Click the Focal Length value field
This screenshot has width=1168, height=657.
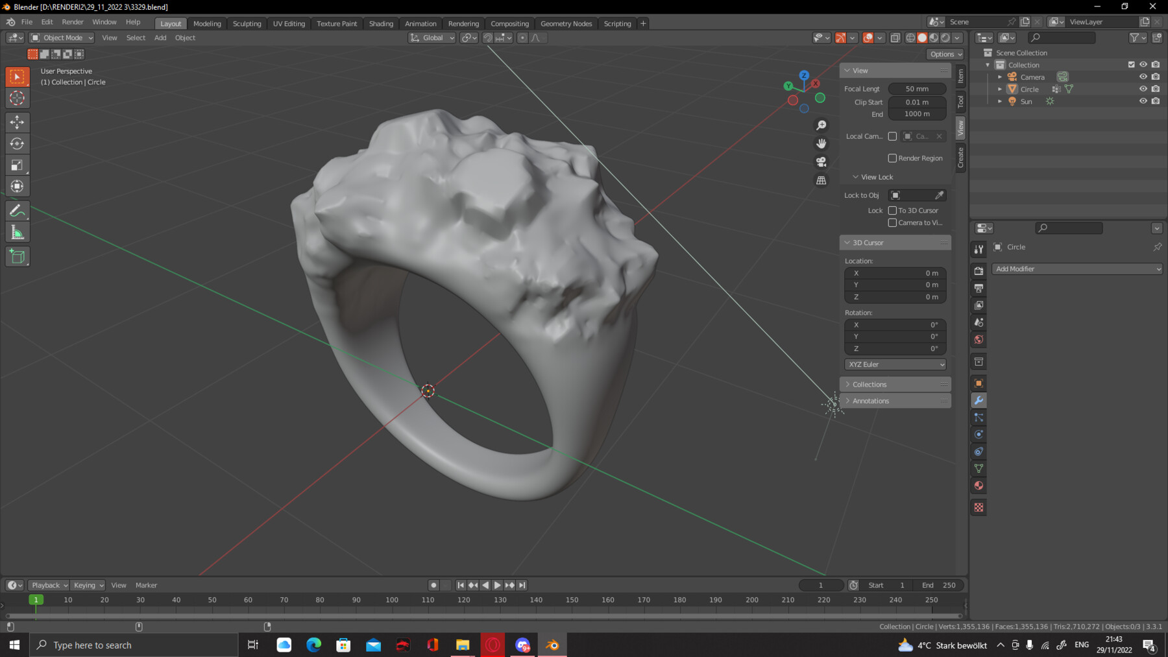917,88
